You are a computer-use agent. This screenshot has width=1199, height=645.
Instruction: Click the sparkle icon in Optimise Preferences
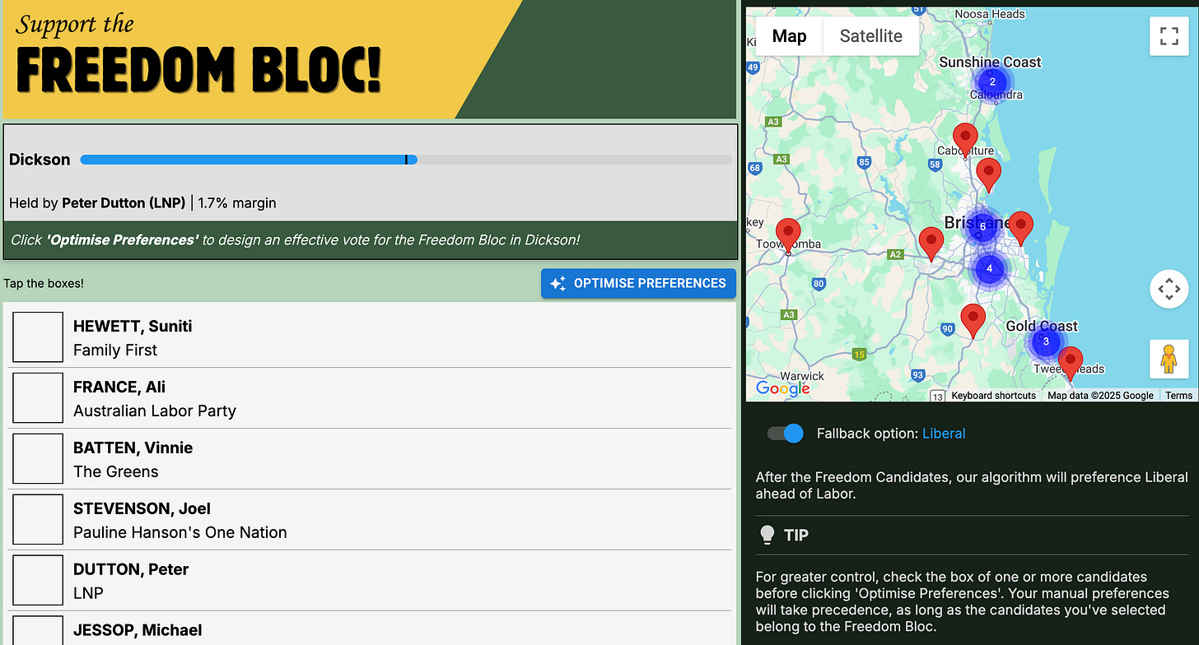[x=558, y=283]
